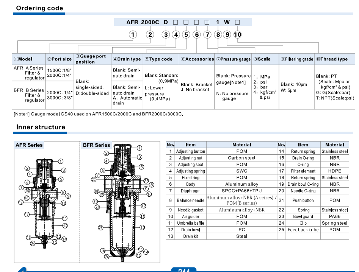Click the "Adjusting button" item cell
The image size is (359, 272).
tap(190, 151)
